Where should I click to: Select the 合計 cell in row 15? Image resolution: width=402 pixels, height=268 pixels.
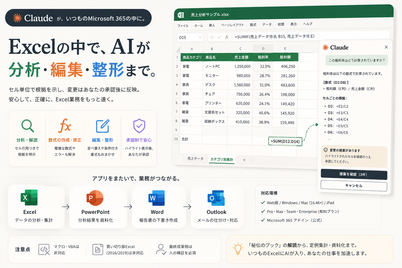tap(191, 139)
